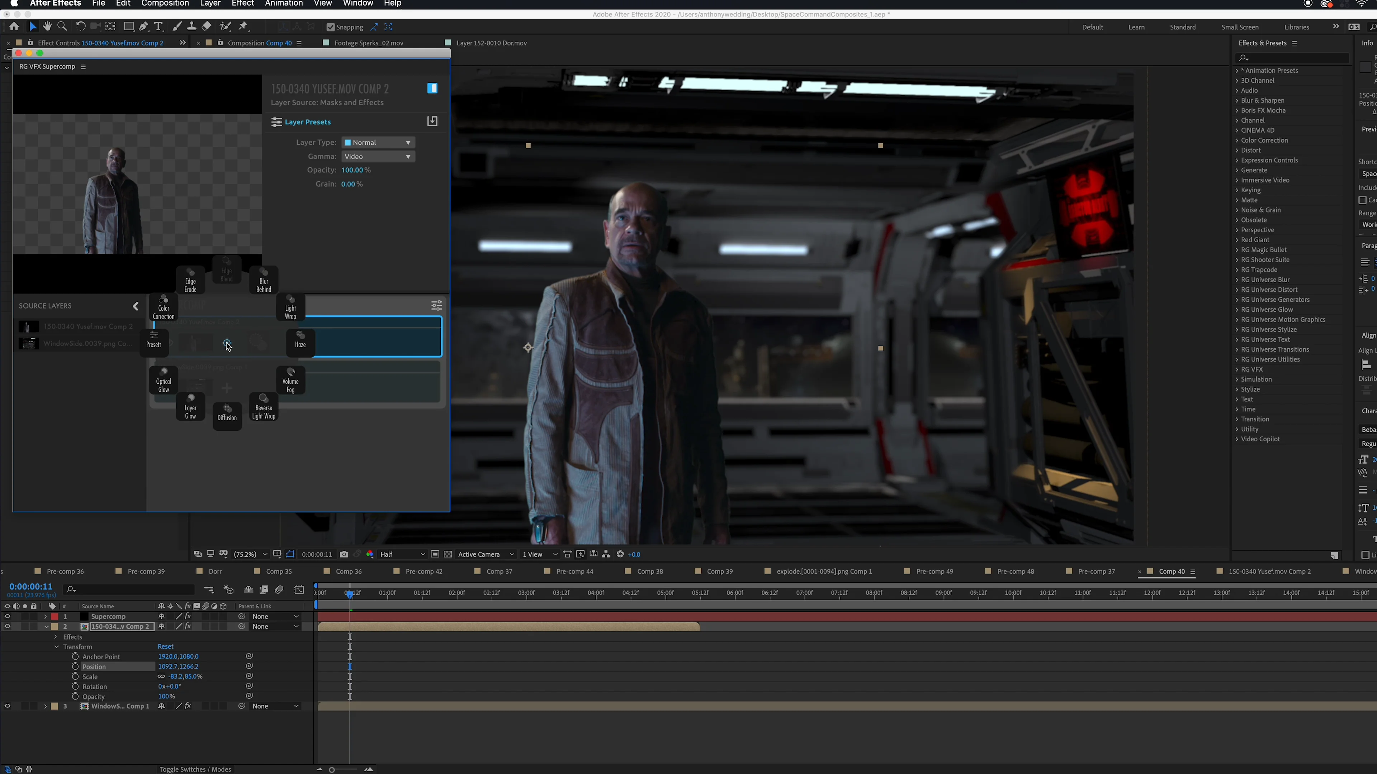This screenshot has width=1377, height=774.
Task: Select the Zoom magnifier tool
Action: tap(62, 27)
